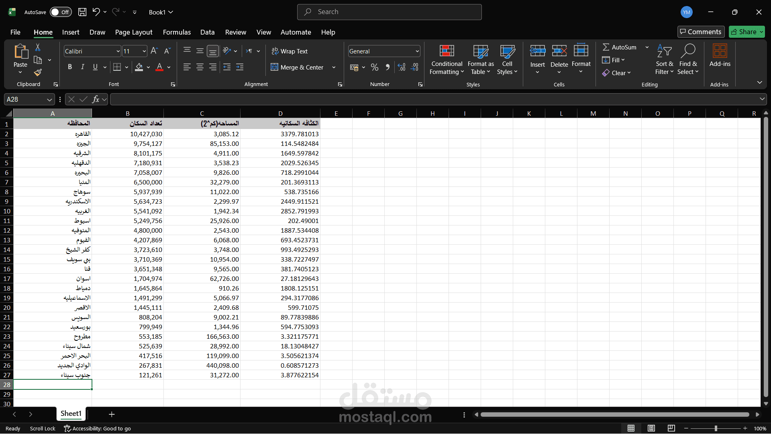The image size is (771, 434).
Task: Click the zoom slider handle
Action: click(x=716, y=428)
